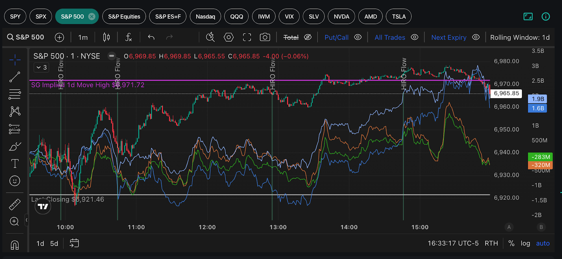The image size is (562, 259).
Task: Click the -320M orange series label
Action: click(x=541, y=165)
